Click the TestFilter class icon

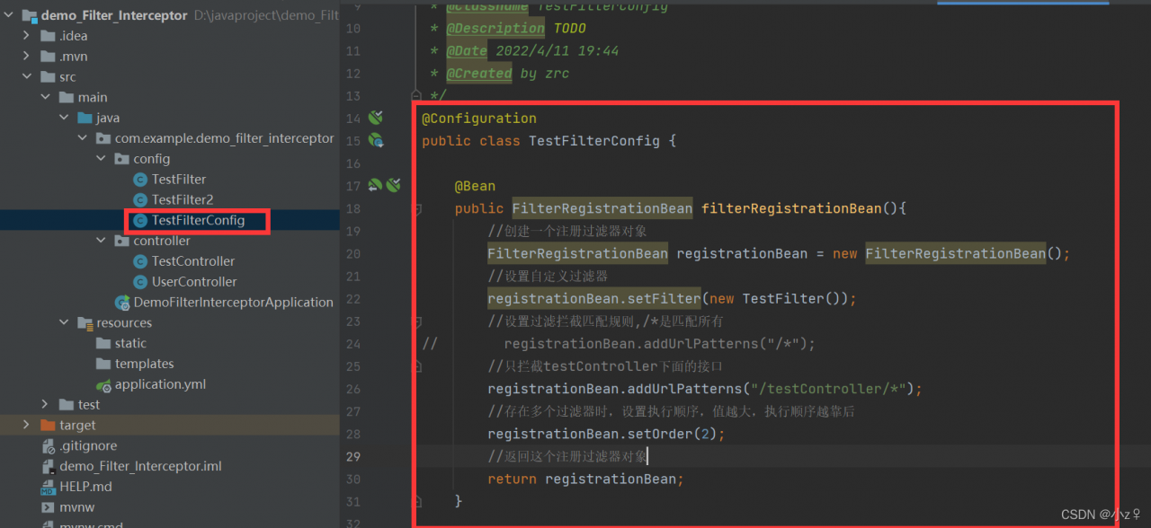coord(139,180)
